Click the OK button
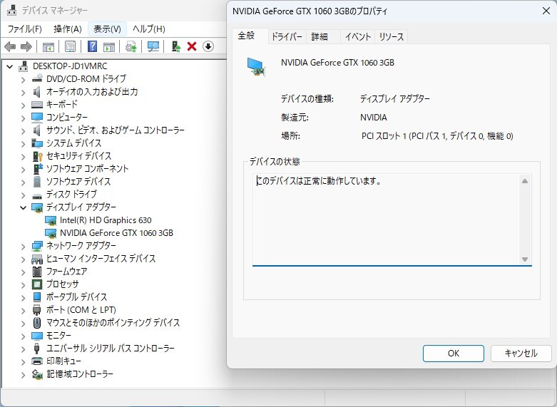557x407 pixels. tap(454, 354)
